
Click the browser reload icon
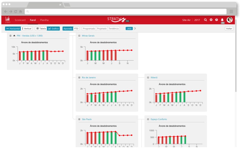pos(16,11)
